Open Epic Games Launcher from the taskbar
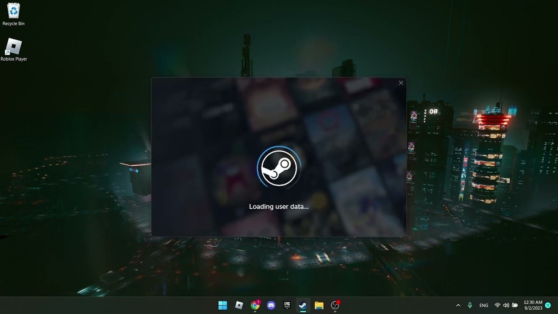 click(x=287, y=305)
